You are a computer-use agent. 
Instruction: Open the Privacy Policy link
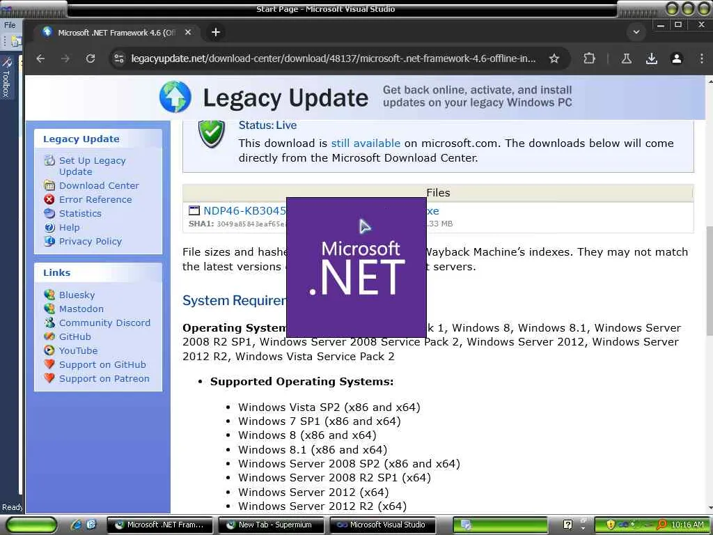91,242
